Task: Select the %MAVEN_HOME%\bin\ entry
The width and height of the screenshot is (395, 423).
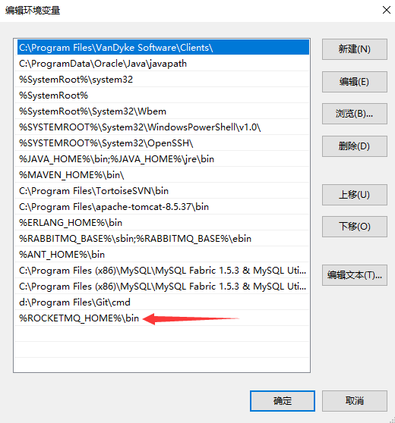Action: [x=162, y=175]
